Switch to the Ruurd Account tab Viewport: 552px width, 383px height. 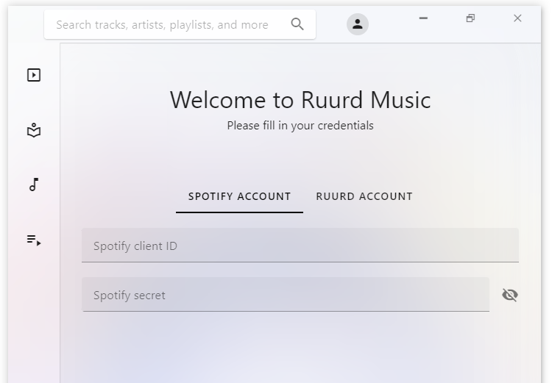coord(364,196)
